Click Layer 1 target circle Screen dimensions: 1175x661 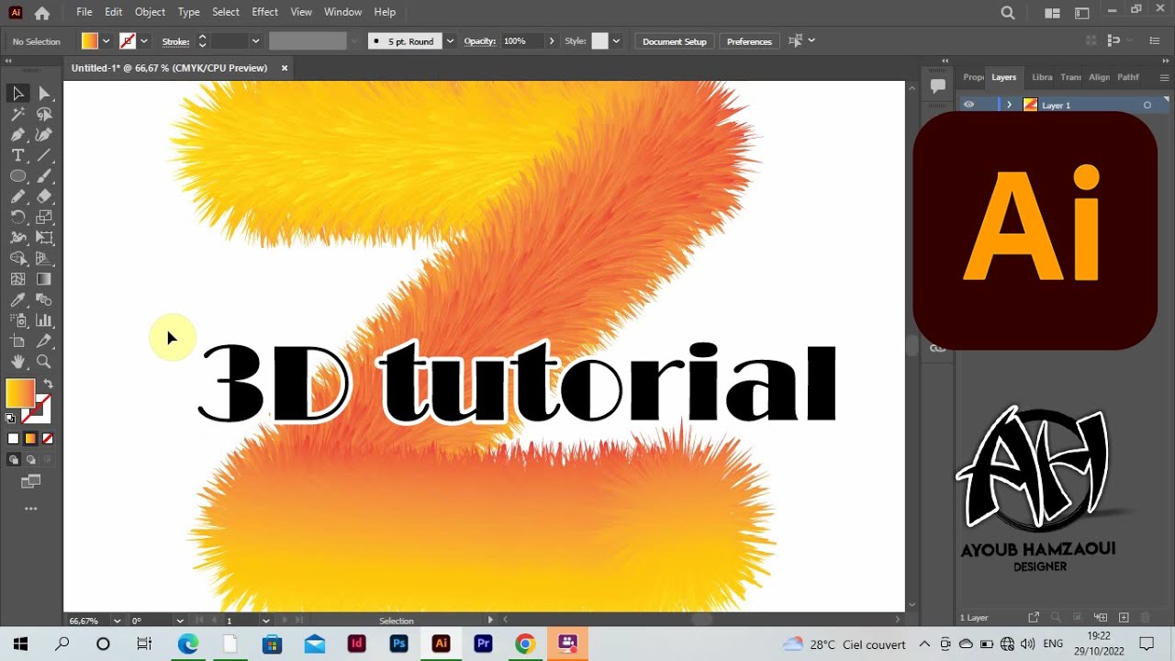[1147, 106]
